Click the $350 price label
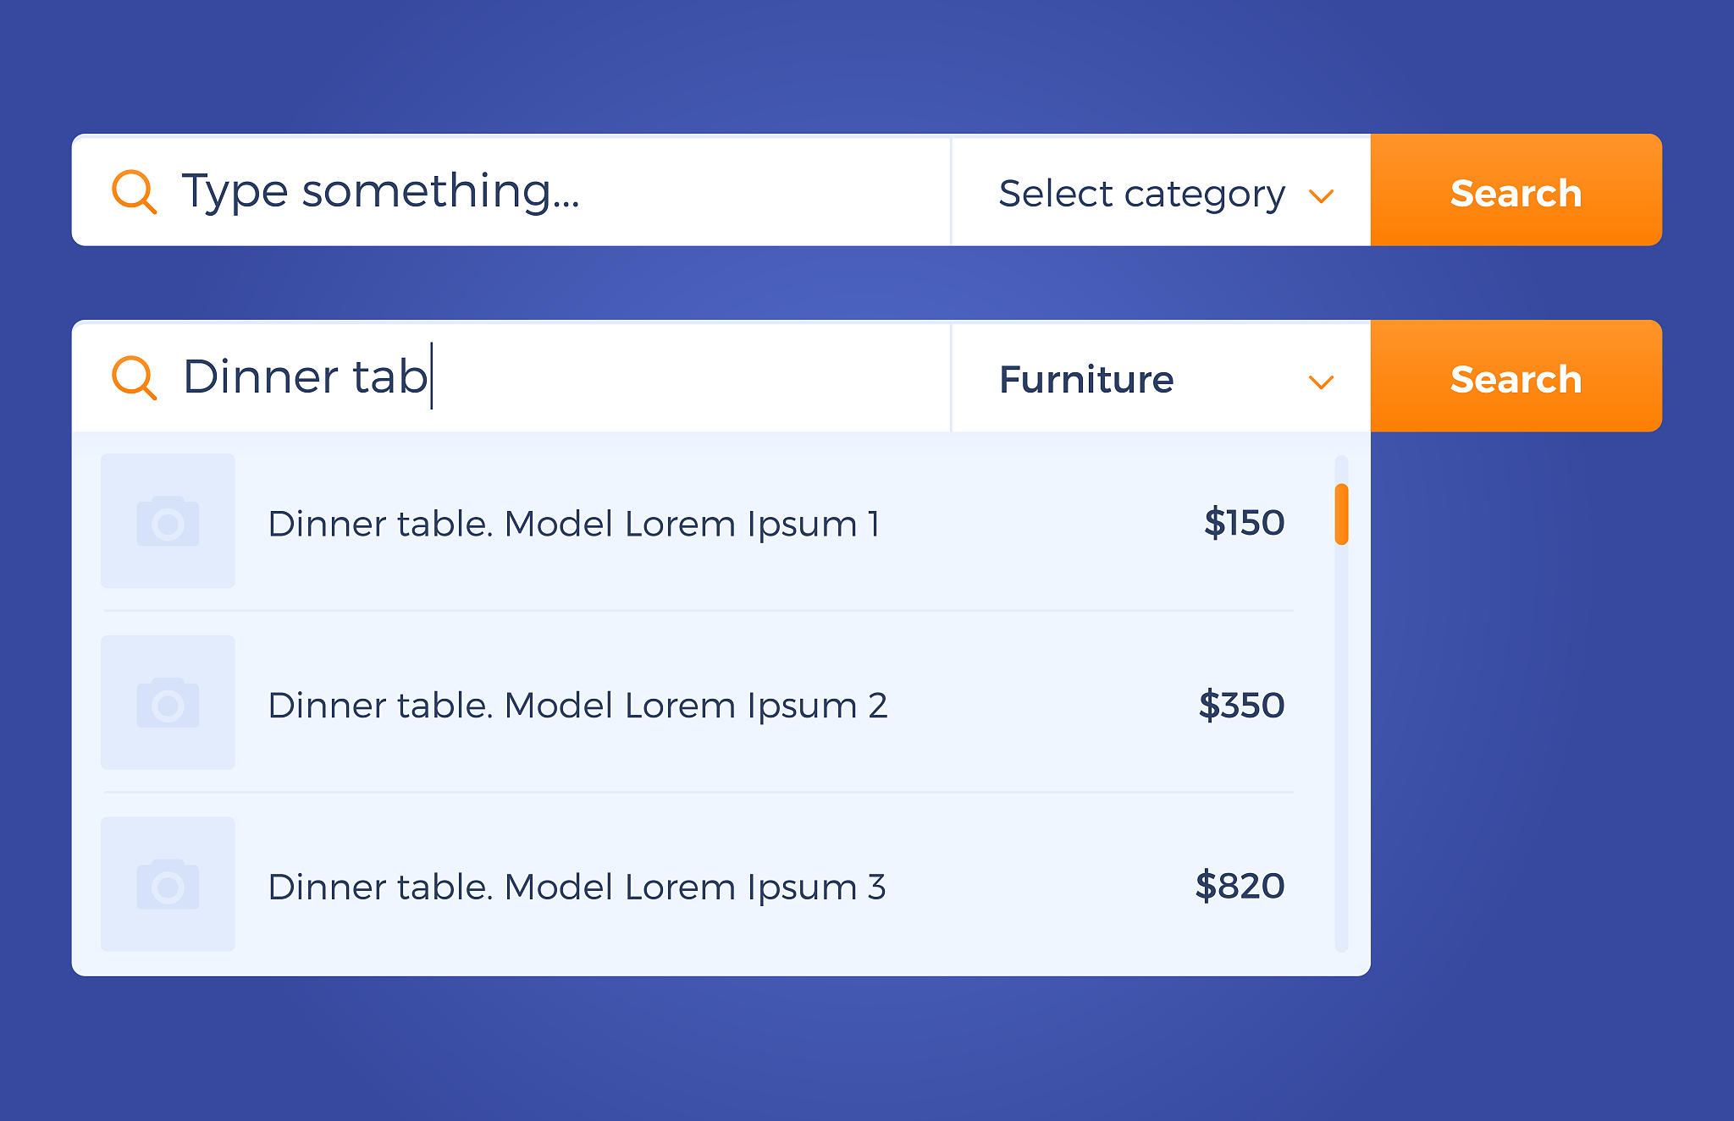Screen dimensions: 1734x1121 coord(1241,706)
